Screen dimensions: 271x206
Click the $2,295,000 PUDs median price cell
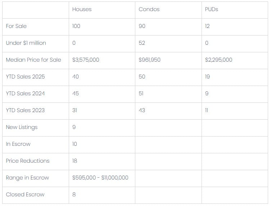coord(218,60)
